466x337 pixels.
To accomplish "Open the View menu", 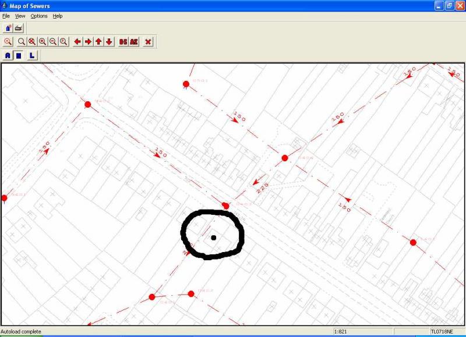I will [20, 16].
